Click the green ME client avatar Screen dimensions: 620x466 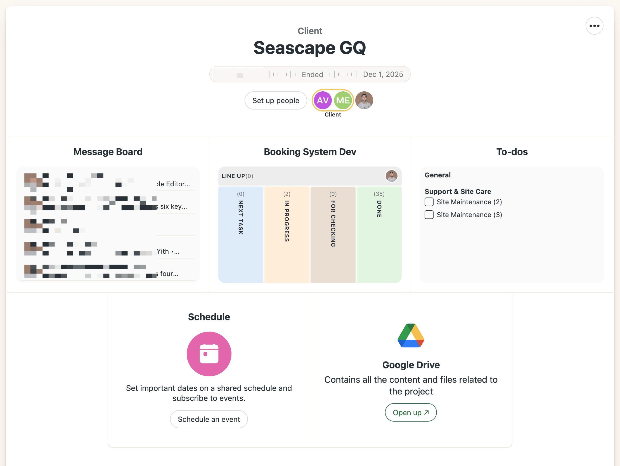click(343, 100)
